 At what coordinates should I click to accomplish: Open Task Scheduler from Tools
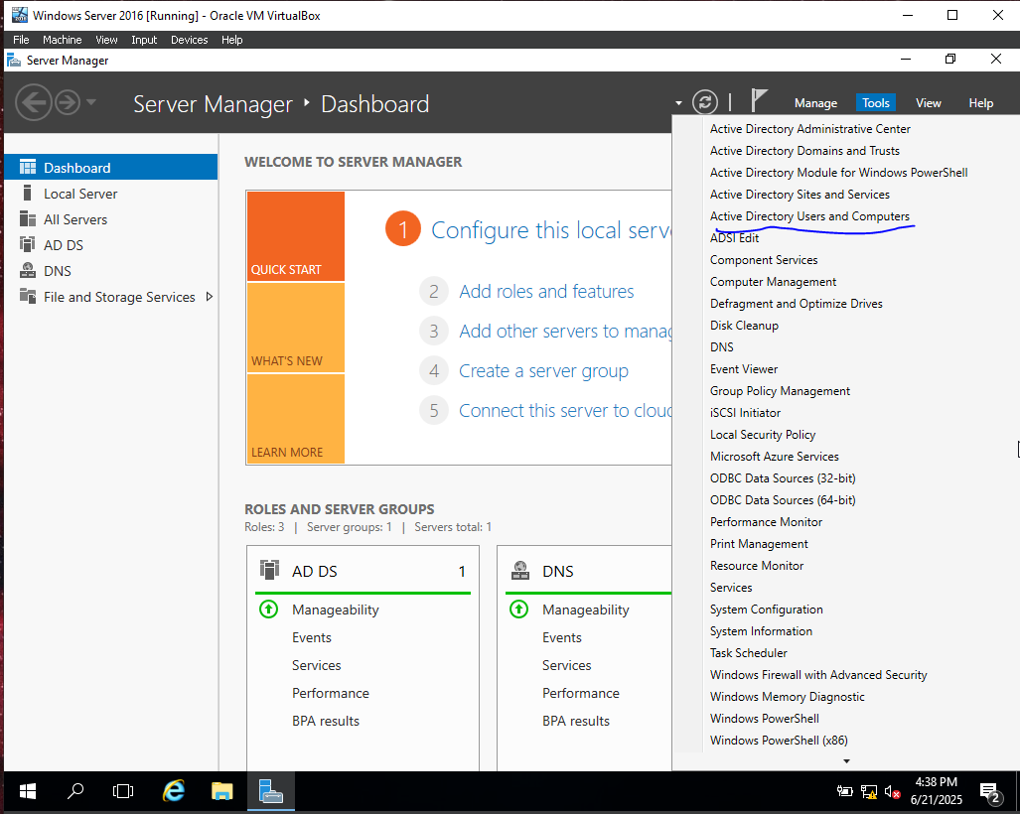click(748, 653)
